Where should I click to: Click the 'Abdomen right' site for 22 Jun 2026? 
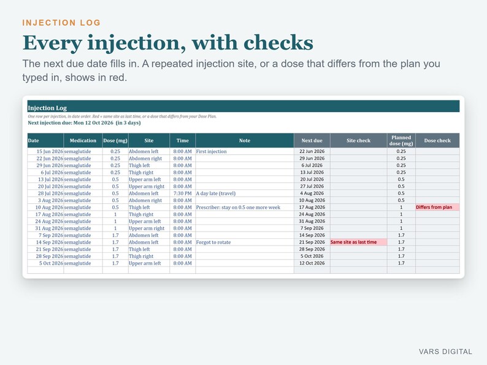click(149, 158)
